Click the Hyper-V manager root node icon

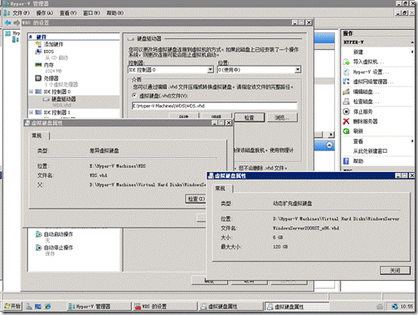(8, 33)
